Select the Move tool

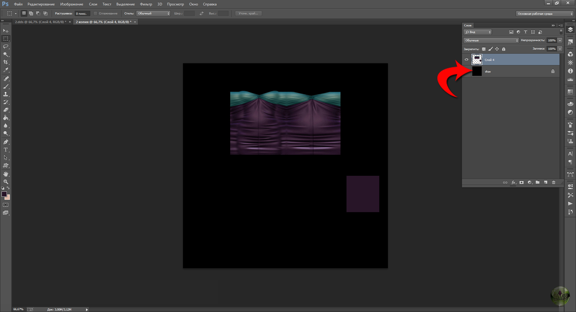[x=6, y=31]
